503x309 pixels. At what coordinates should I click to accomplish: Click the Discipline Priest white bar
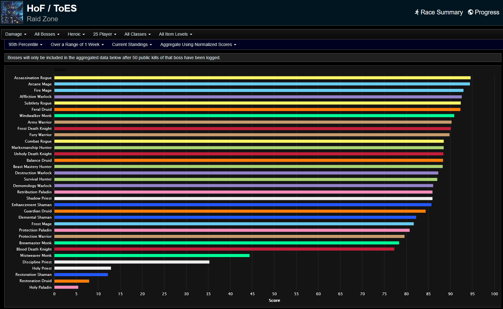pos(132,262)
